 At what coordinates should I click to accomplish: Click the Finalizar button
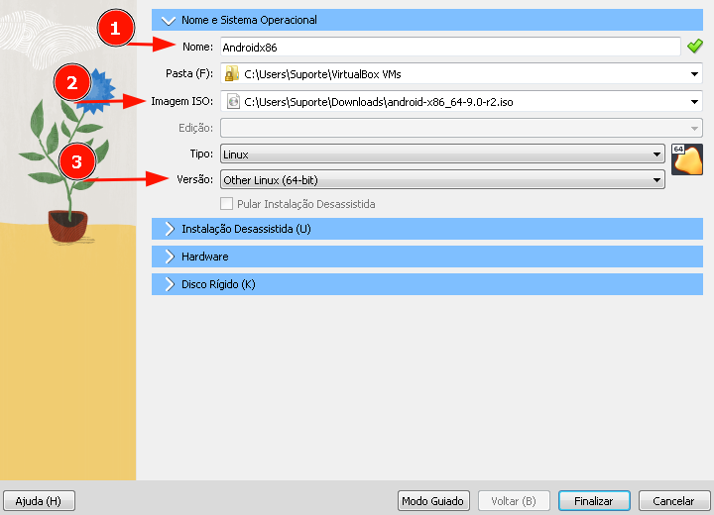click(594, 501)
